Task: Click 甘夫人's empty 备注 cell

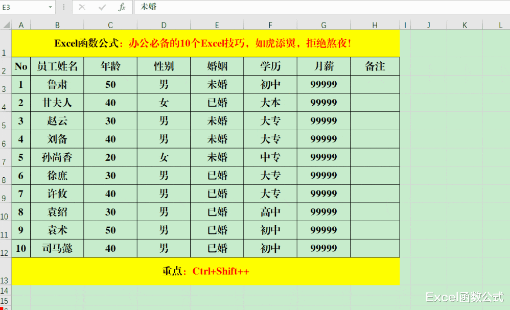Action: click(x=374, y=102)
